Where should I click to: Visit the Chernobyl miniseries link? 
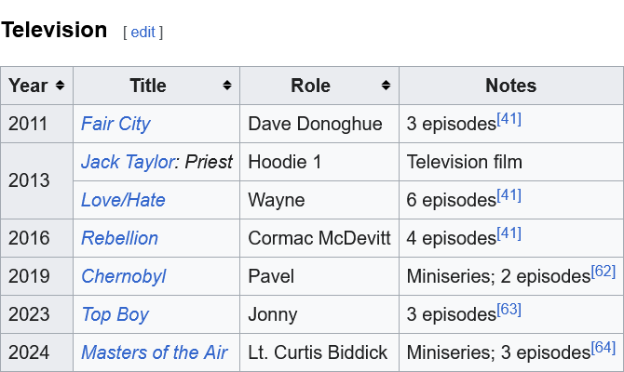[x=123, y=276]
